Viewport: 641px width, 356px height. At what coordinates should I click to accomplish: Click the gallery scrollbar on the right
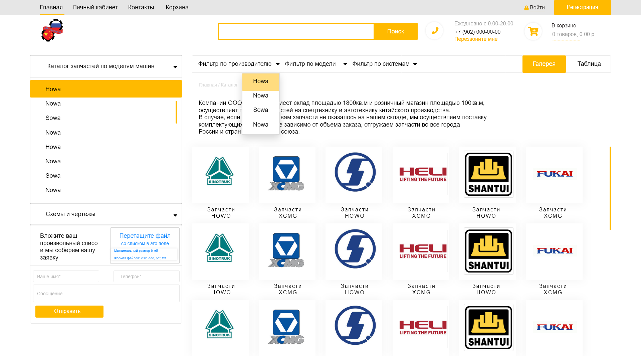click(610, 188)
